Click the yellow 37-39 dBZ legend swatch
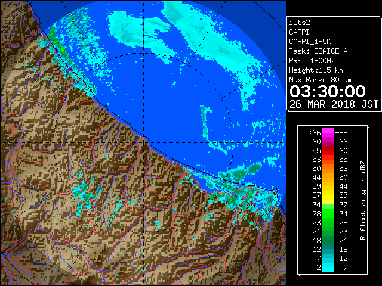Viewport: 382px width, 286px height. click(x=328, y=195)
